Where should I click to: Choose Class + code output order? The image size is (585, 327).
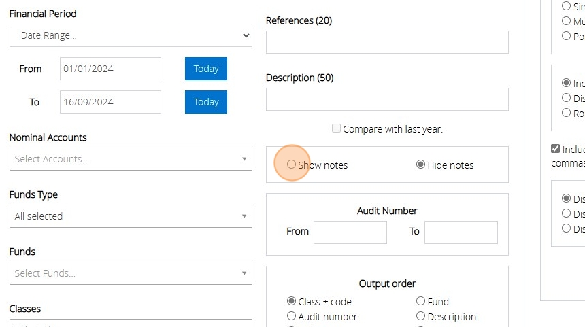(292, 301)
